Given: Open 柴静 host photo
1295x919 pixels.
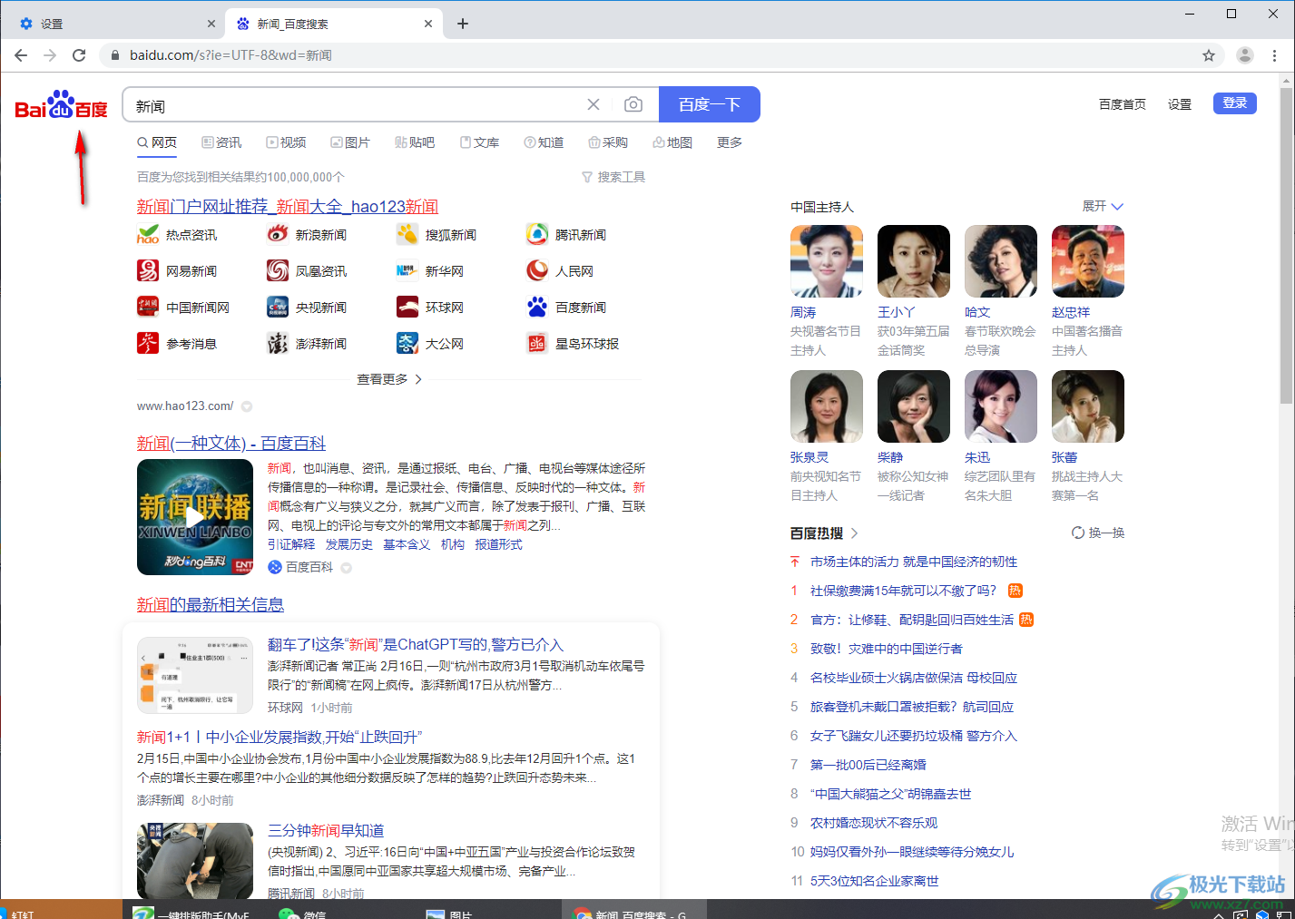Looking at the screenshot, I should tap(914, 406).
